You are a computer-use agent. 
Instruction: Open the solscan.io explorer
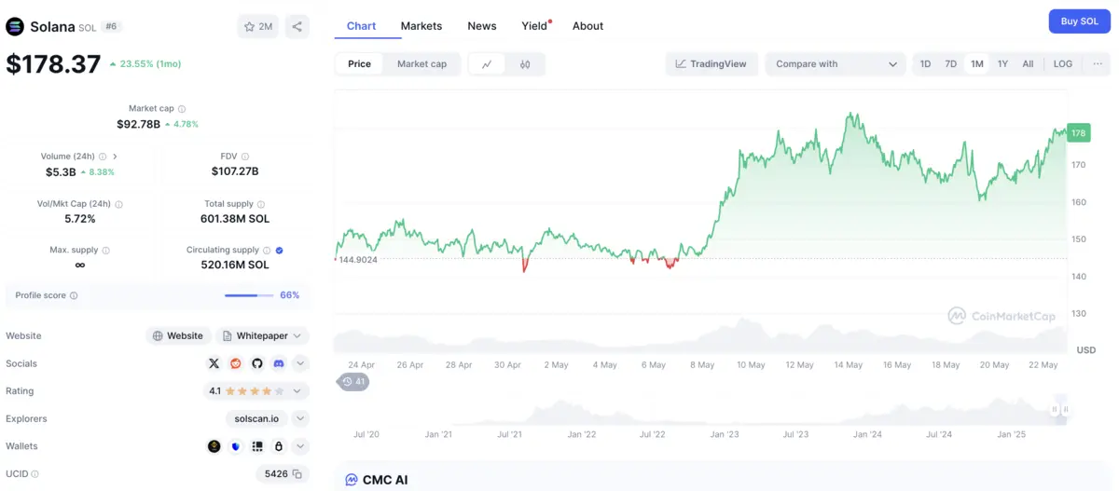click(x=256, y=419)
